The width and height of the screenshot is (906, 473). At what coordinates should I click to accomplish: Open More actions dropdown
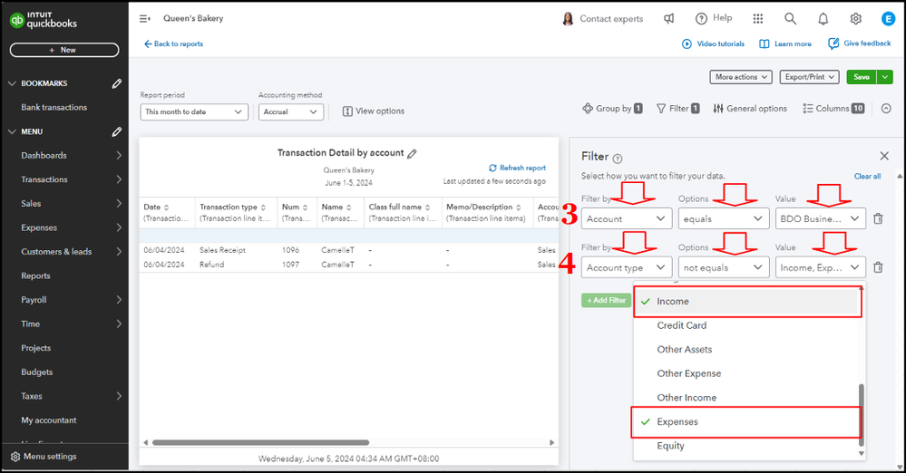pyautogui.click(x=741, y=77)
